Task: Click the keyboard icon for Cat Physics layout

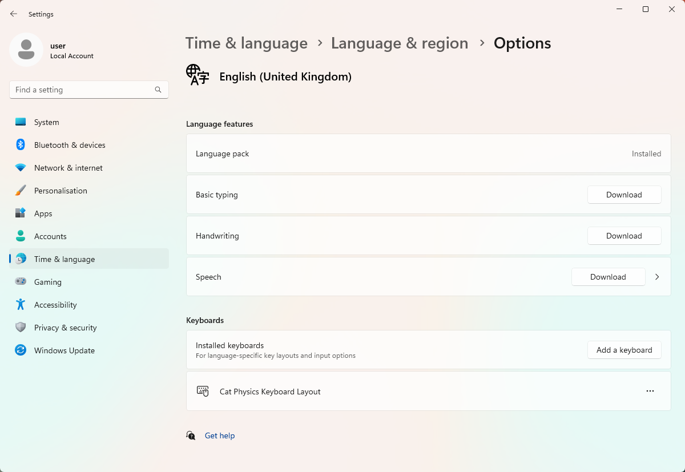Action: click(x=203, y=391)
